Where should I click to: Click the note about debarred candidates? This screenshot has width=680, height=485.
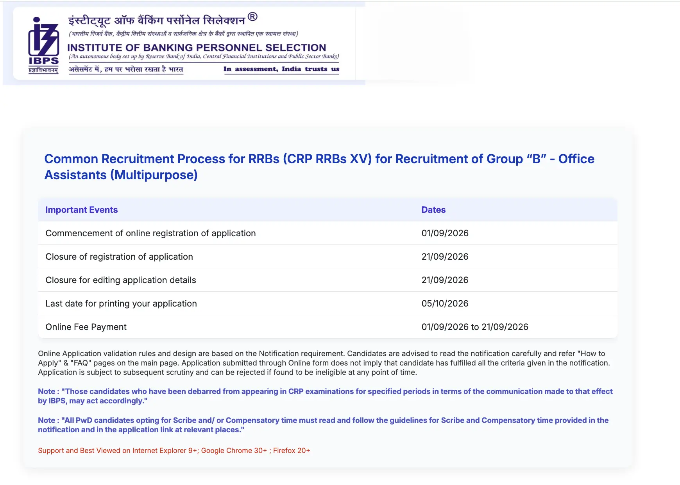[x=325, y=396]
